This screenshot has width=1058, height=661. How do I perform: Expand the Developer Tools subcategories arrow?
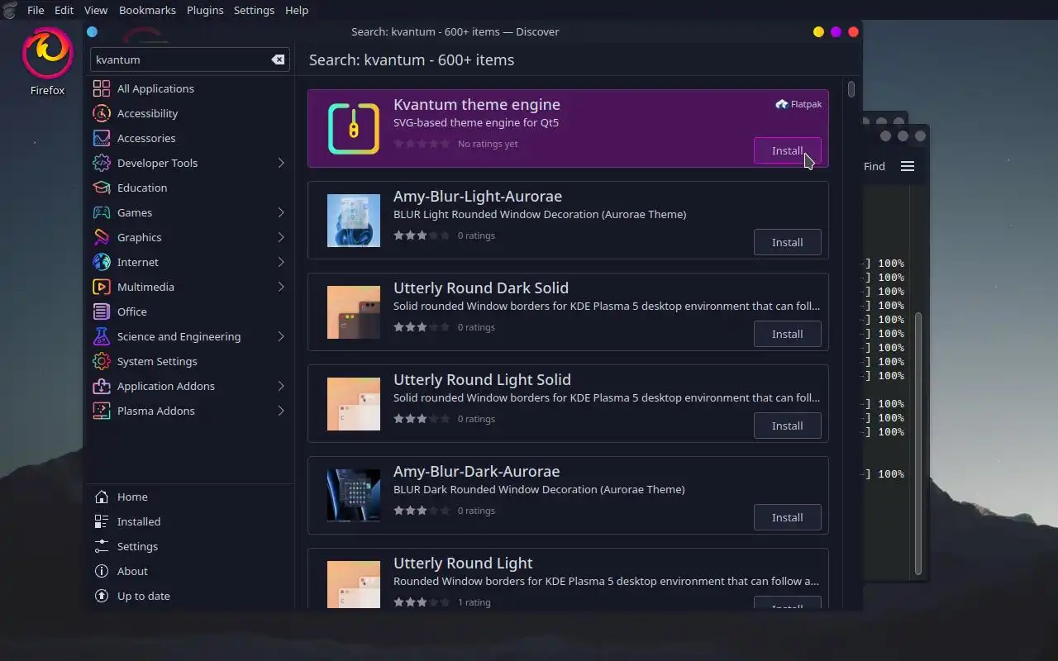coord(281,163)
